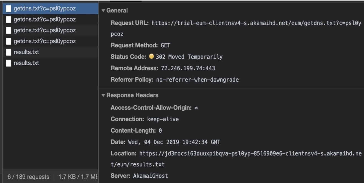The image size is (364, 183).
Task: Click the file icon of the second getdns.txt row
Action: [9, 20]
